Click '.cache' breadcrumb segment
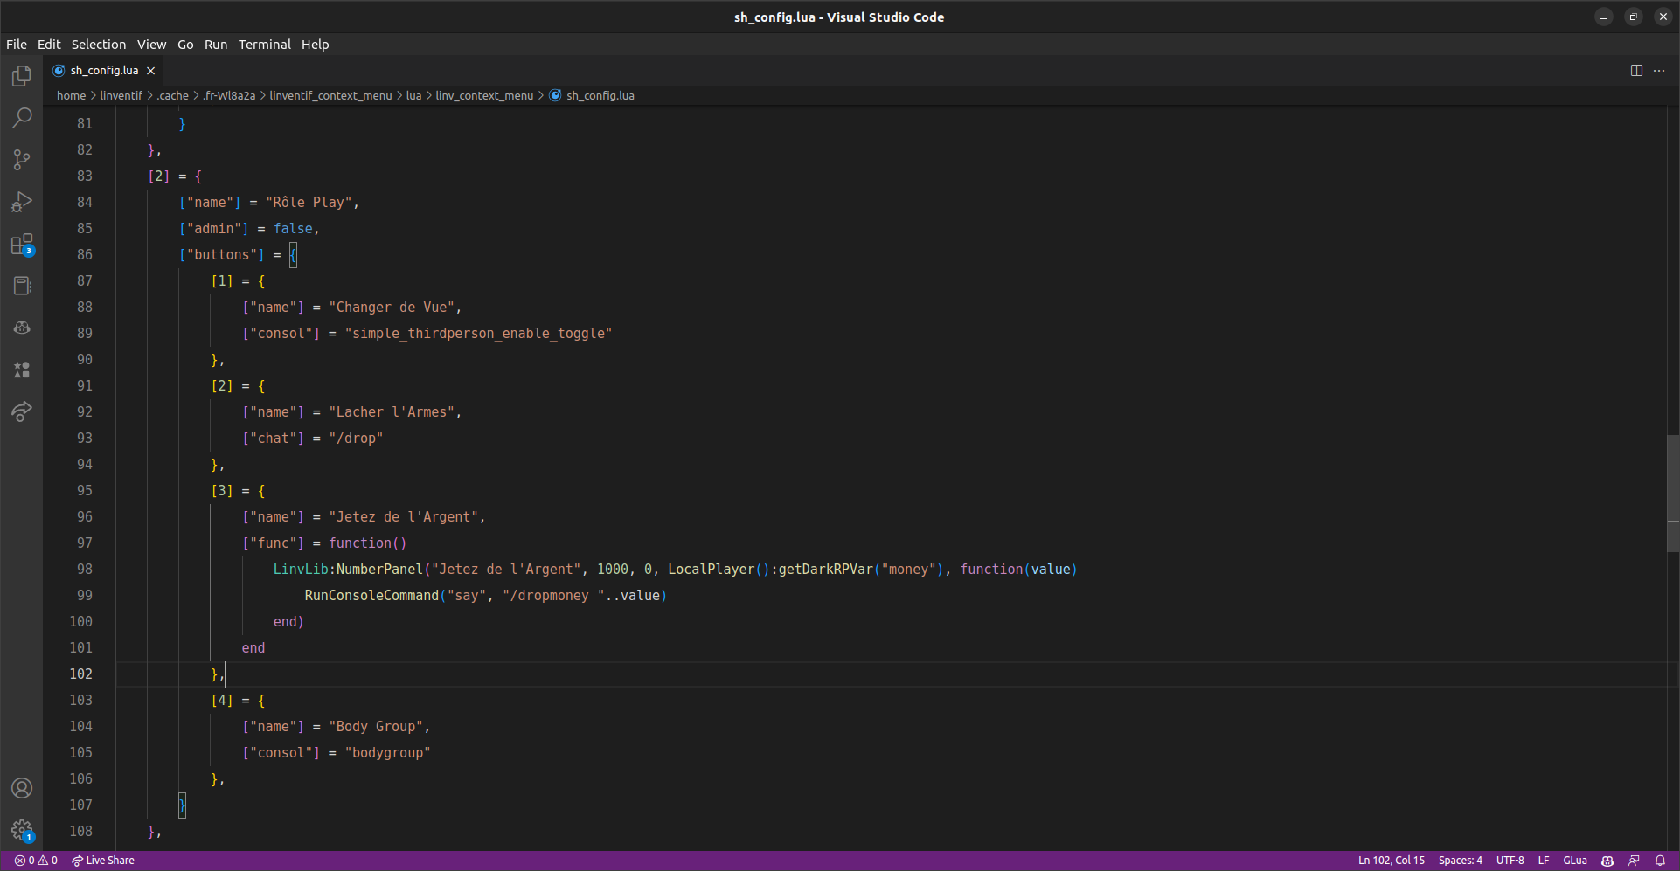The image size is (1680, 871). (172, 96)
